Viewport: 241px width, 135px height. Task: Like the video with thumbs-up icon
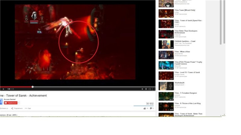[x=145, y=108]
